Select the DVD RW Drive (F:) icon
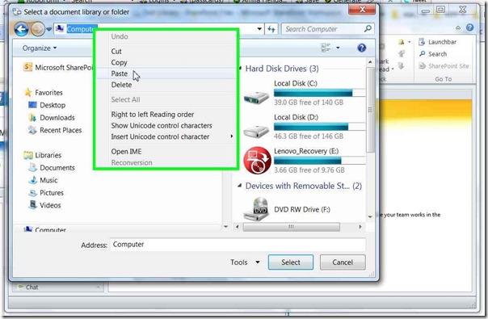The width and height of the screenshot is (488, 319). tap(256, 209)
